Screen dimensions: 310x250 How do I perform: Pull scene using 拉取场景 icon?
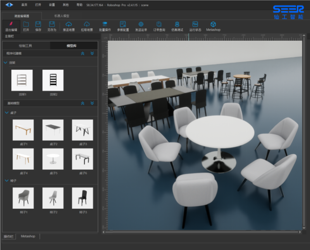(87, 24)
